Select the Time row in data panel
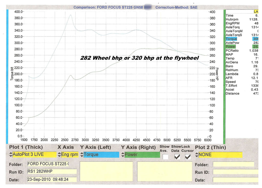Image resolution: width=262 pixels, height=188 pixels. 242,16
